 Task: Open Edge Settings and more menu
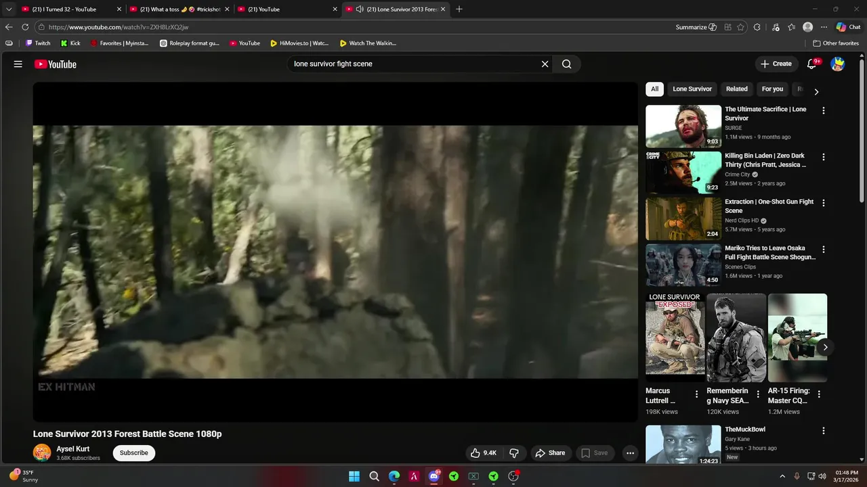point(824,27)
